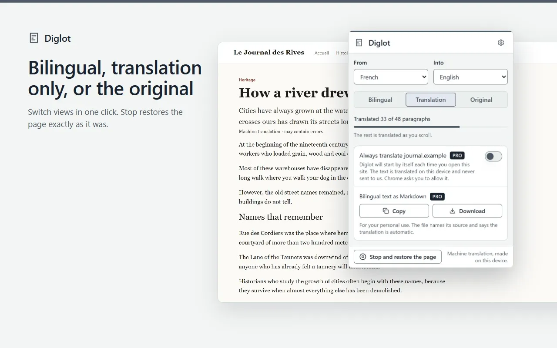Click Le Journal des Rives site title
This screenshot has width=557, height=348.
point(269,52)
